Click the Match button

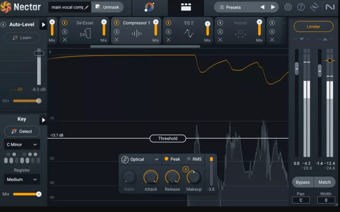point(324,182)
